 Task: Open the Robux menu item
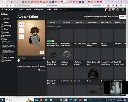pos(56,10)
